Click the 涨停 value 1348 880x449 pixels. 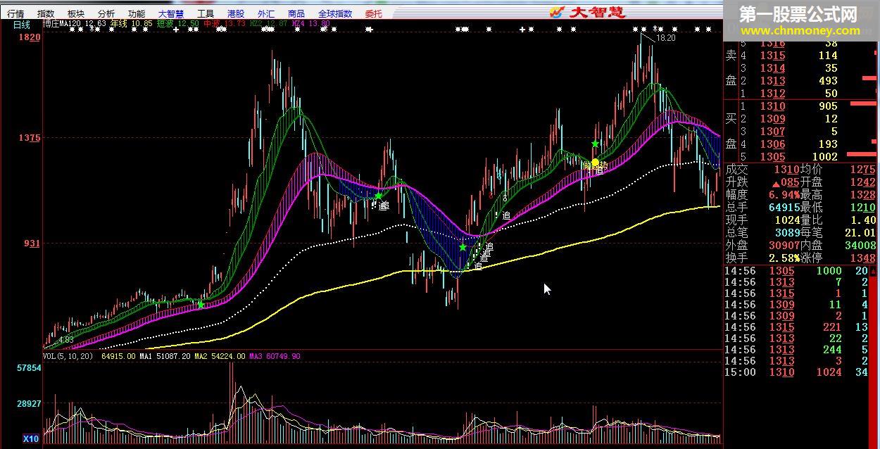click(862, 258)
